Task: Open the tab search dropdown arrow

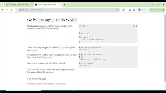Action: (x=2, y=5)
